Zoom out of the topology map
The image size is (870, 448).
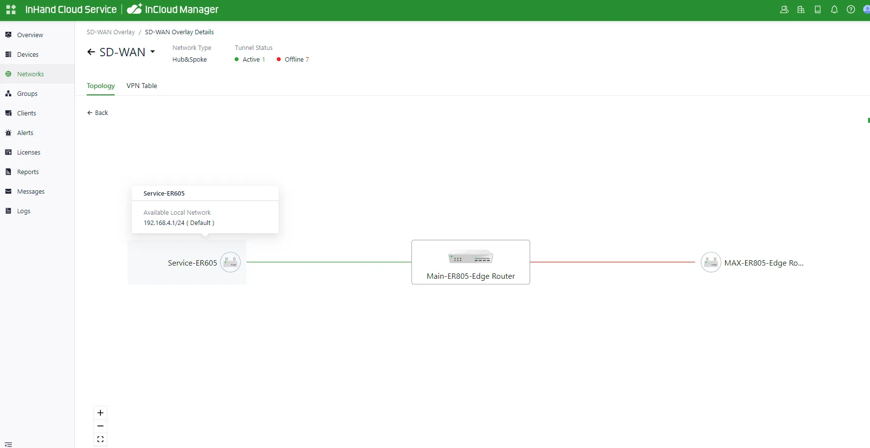(x=100, y=426)
